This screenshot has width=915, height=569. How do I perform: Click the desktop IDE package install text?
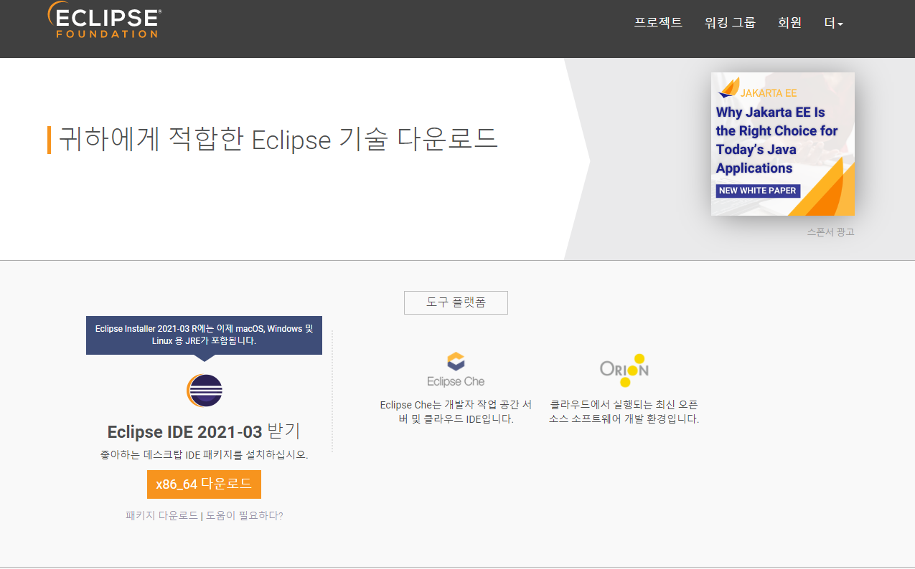204,455
